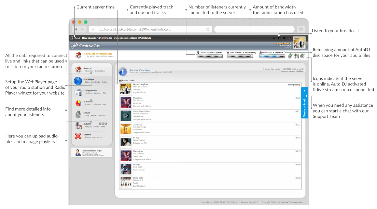Viewport: 377px width, 209px height.
Task: Click the Server speaker icon
Action: point(78,114)
